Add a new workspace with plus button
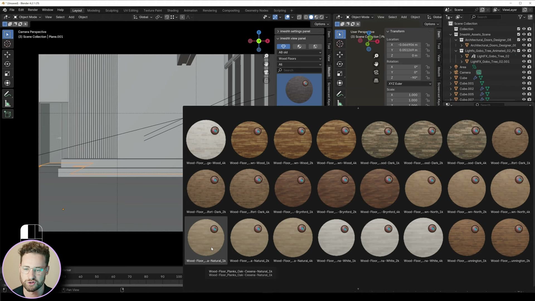The height and width of the screenshot is (301, 535). pyautogui.click(x=292, y=11)
